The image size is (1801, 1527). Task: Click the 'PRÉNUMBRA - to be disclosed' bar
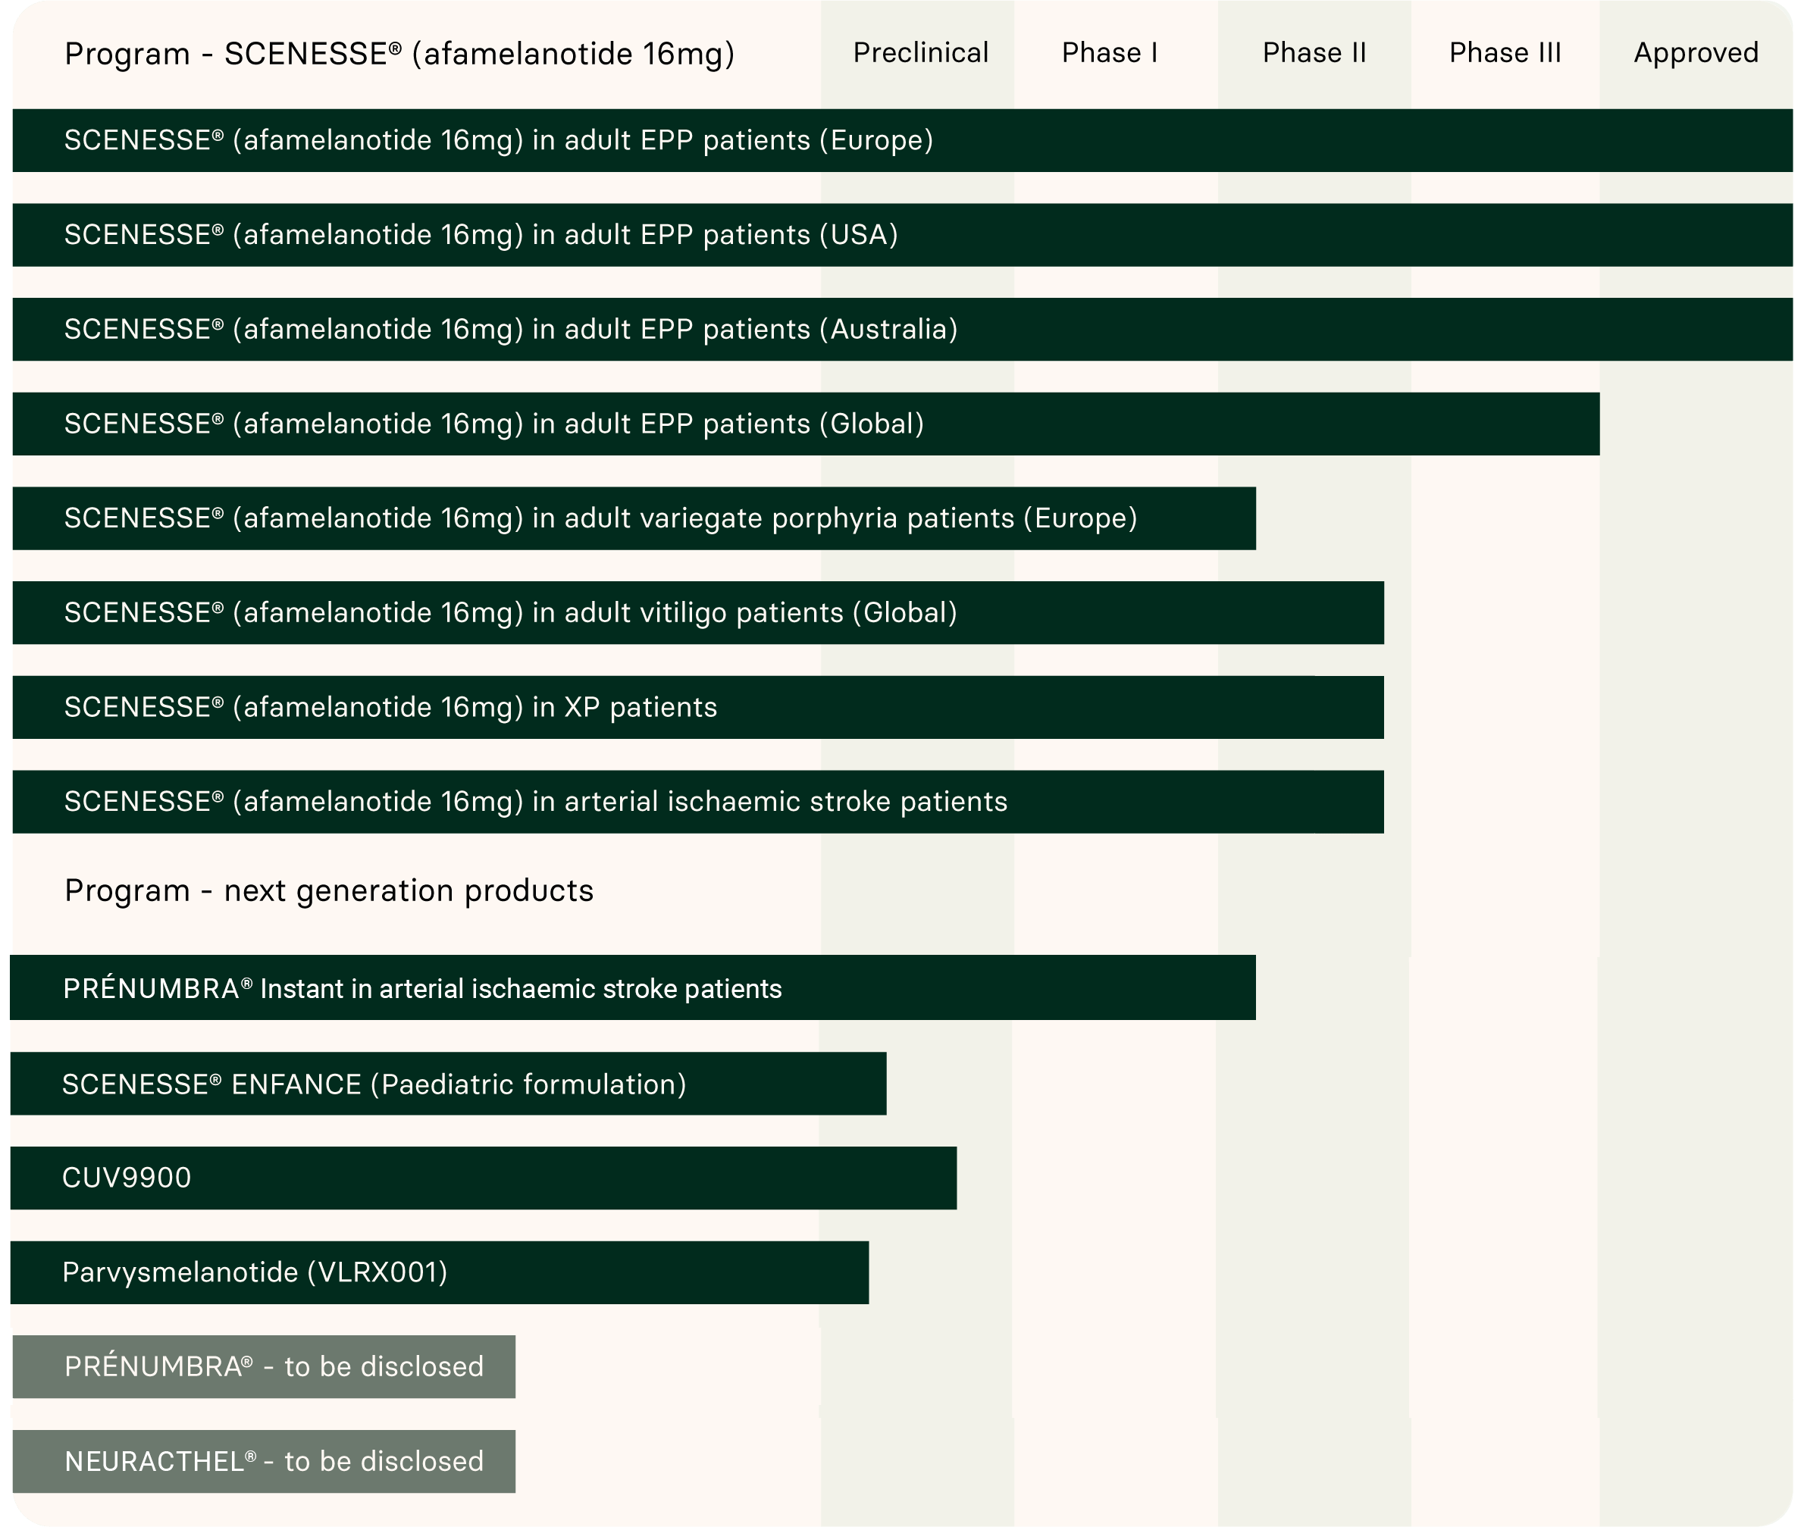click(x=264, y=1366)
